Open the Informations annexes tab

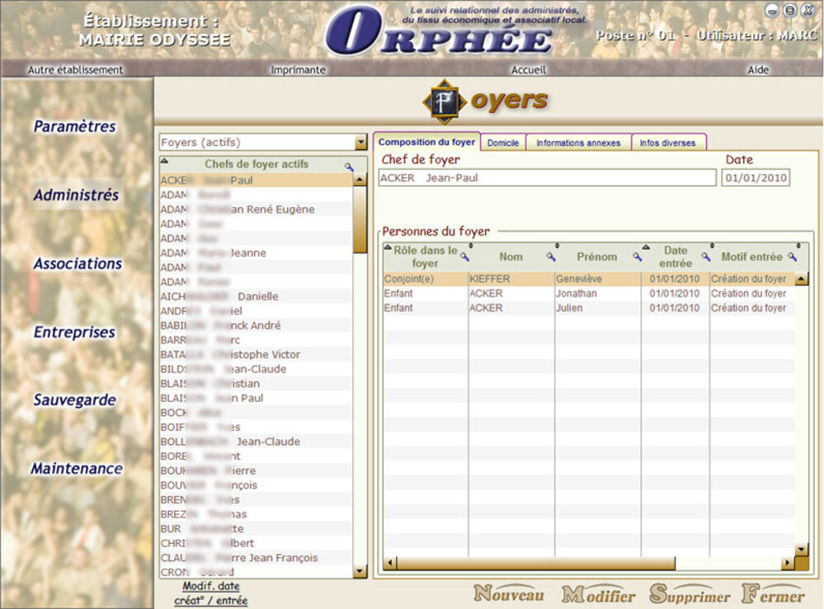[x=578, y=143]
